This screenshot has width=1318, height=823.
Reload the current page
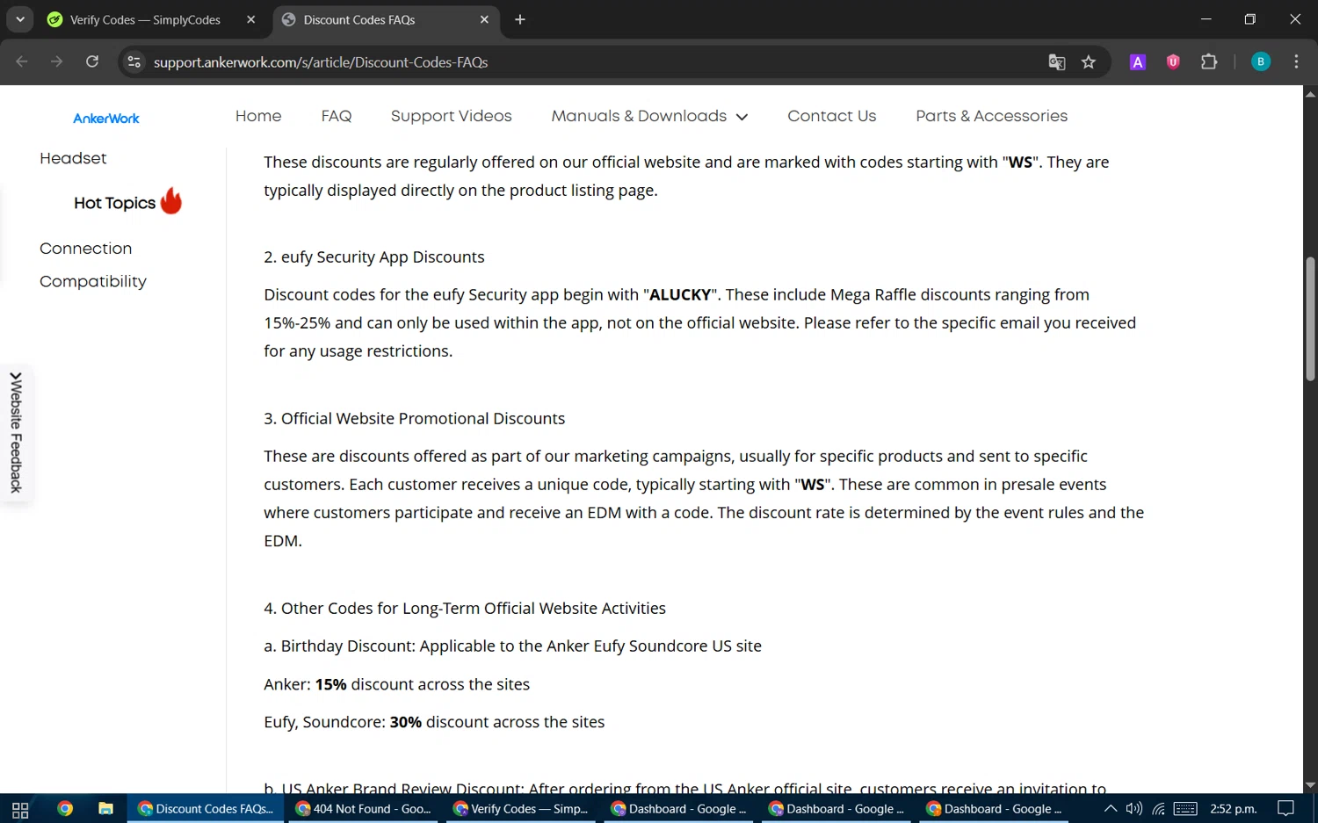coord(92,61)
